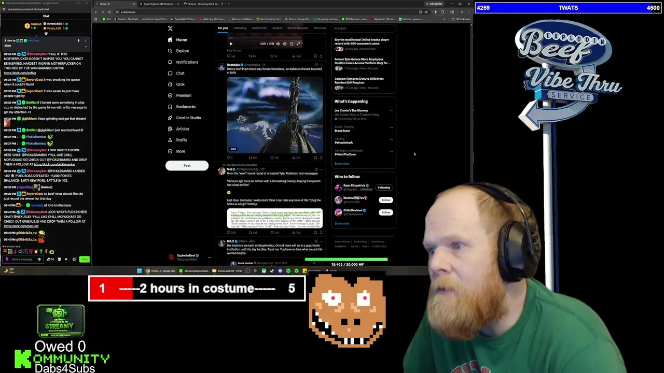Open Articles in the X sidebar

point(178,129)
